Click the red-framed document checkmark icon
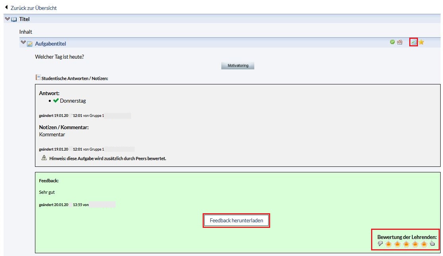 coord(414,42)
